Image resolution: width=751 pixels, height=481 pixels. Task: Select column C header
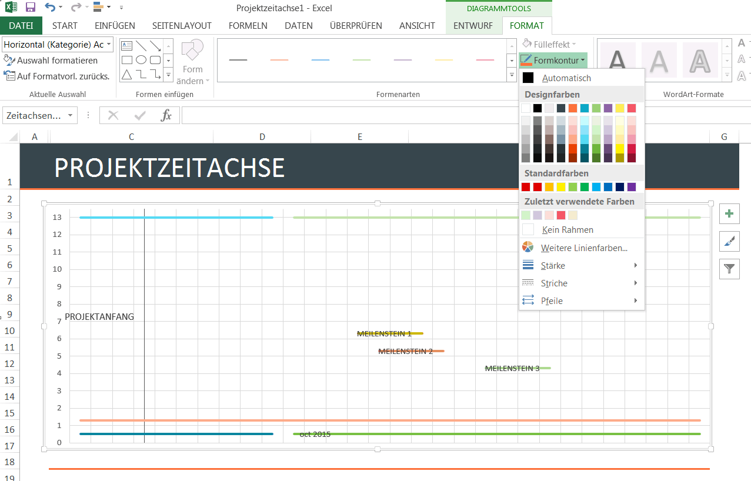point(132,137)
